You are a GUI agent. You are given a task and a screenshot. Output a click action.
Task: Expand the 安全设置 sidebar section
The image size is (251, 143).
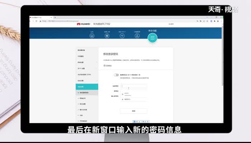(87, 81)
